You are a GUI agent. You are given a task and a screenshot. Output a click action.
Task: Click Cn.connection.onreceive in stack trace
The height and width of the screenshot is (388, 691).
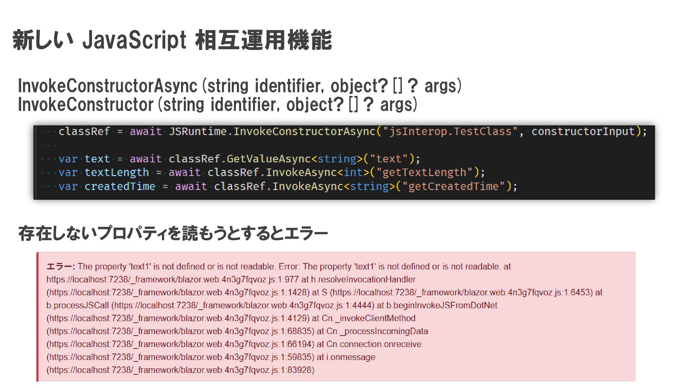pyautogui.click(x=374, y=344)
